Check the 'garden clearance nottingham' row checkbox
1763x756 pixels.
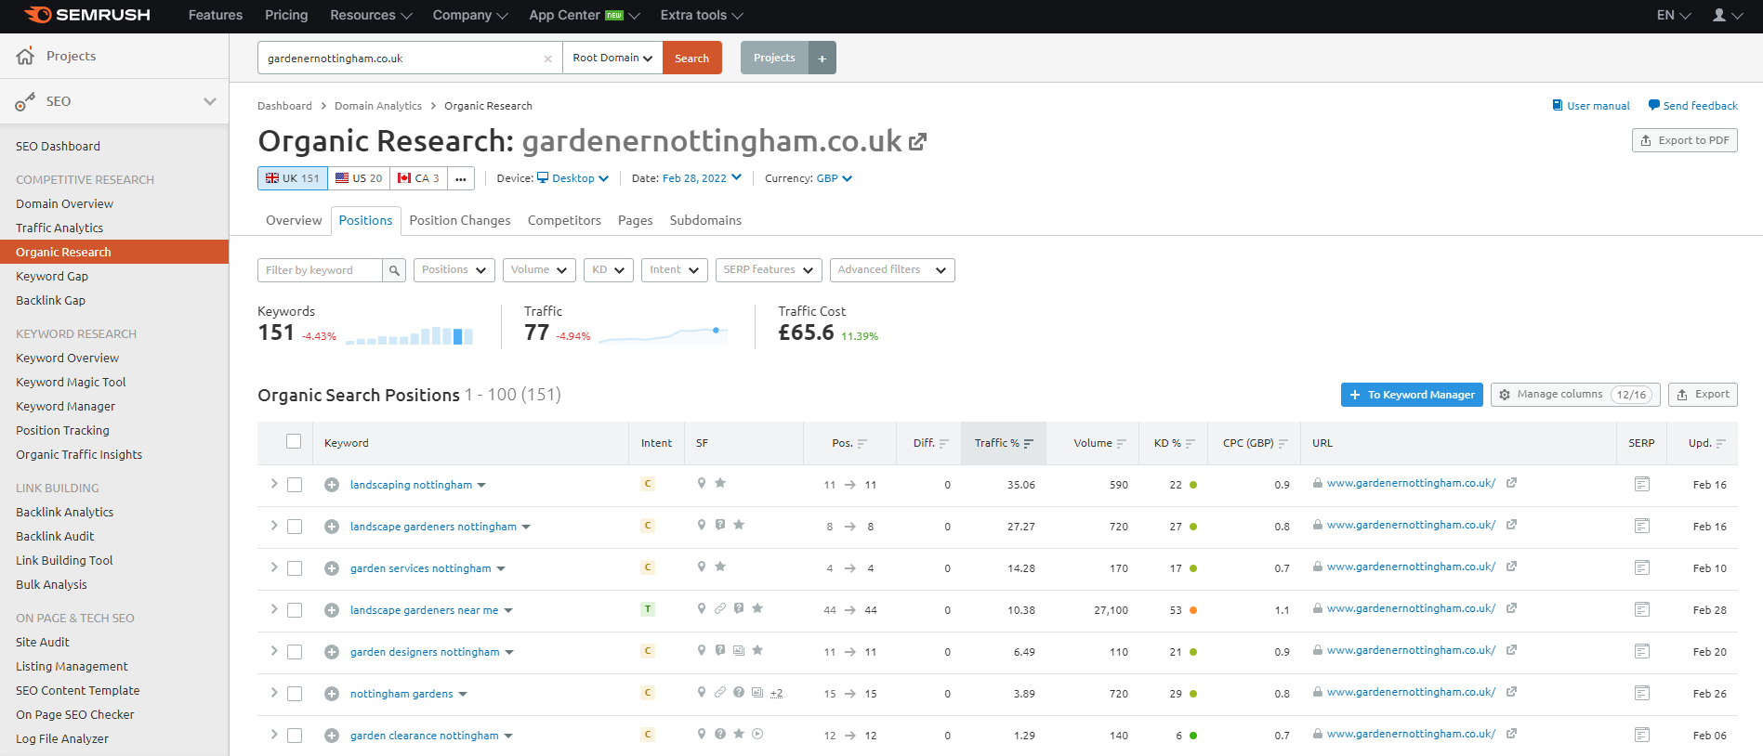pos(295,736)
